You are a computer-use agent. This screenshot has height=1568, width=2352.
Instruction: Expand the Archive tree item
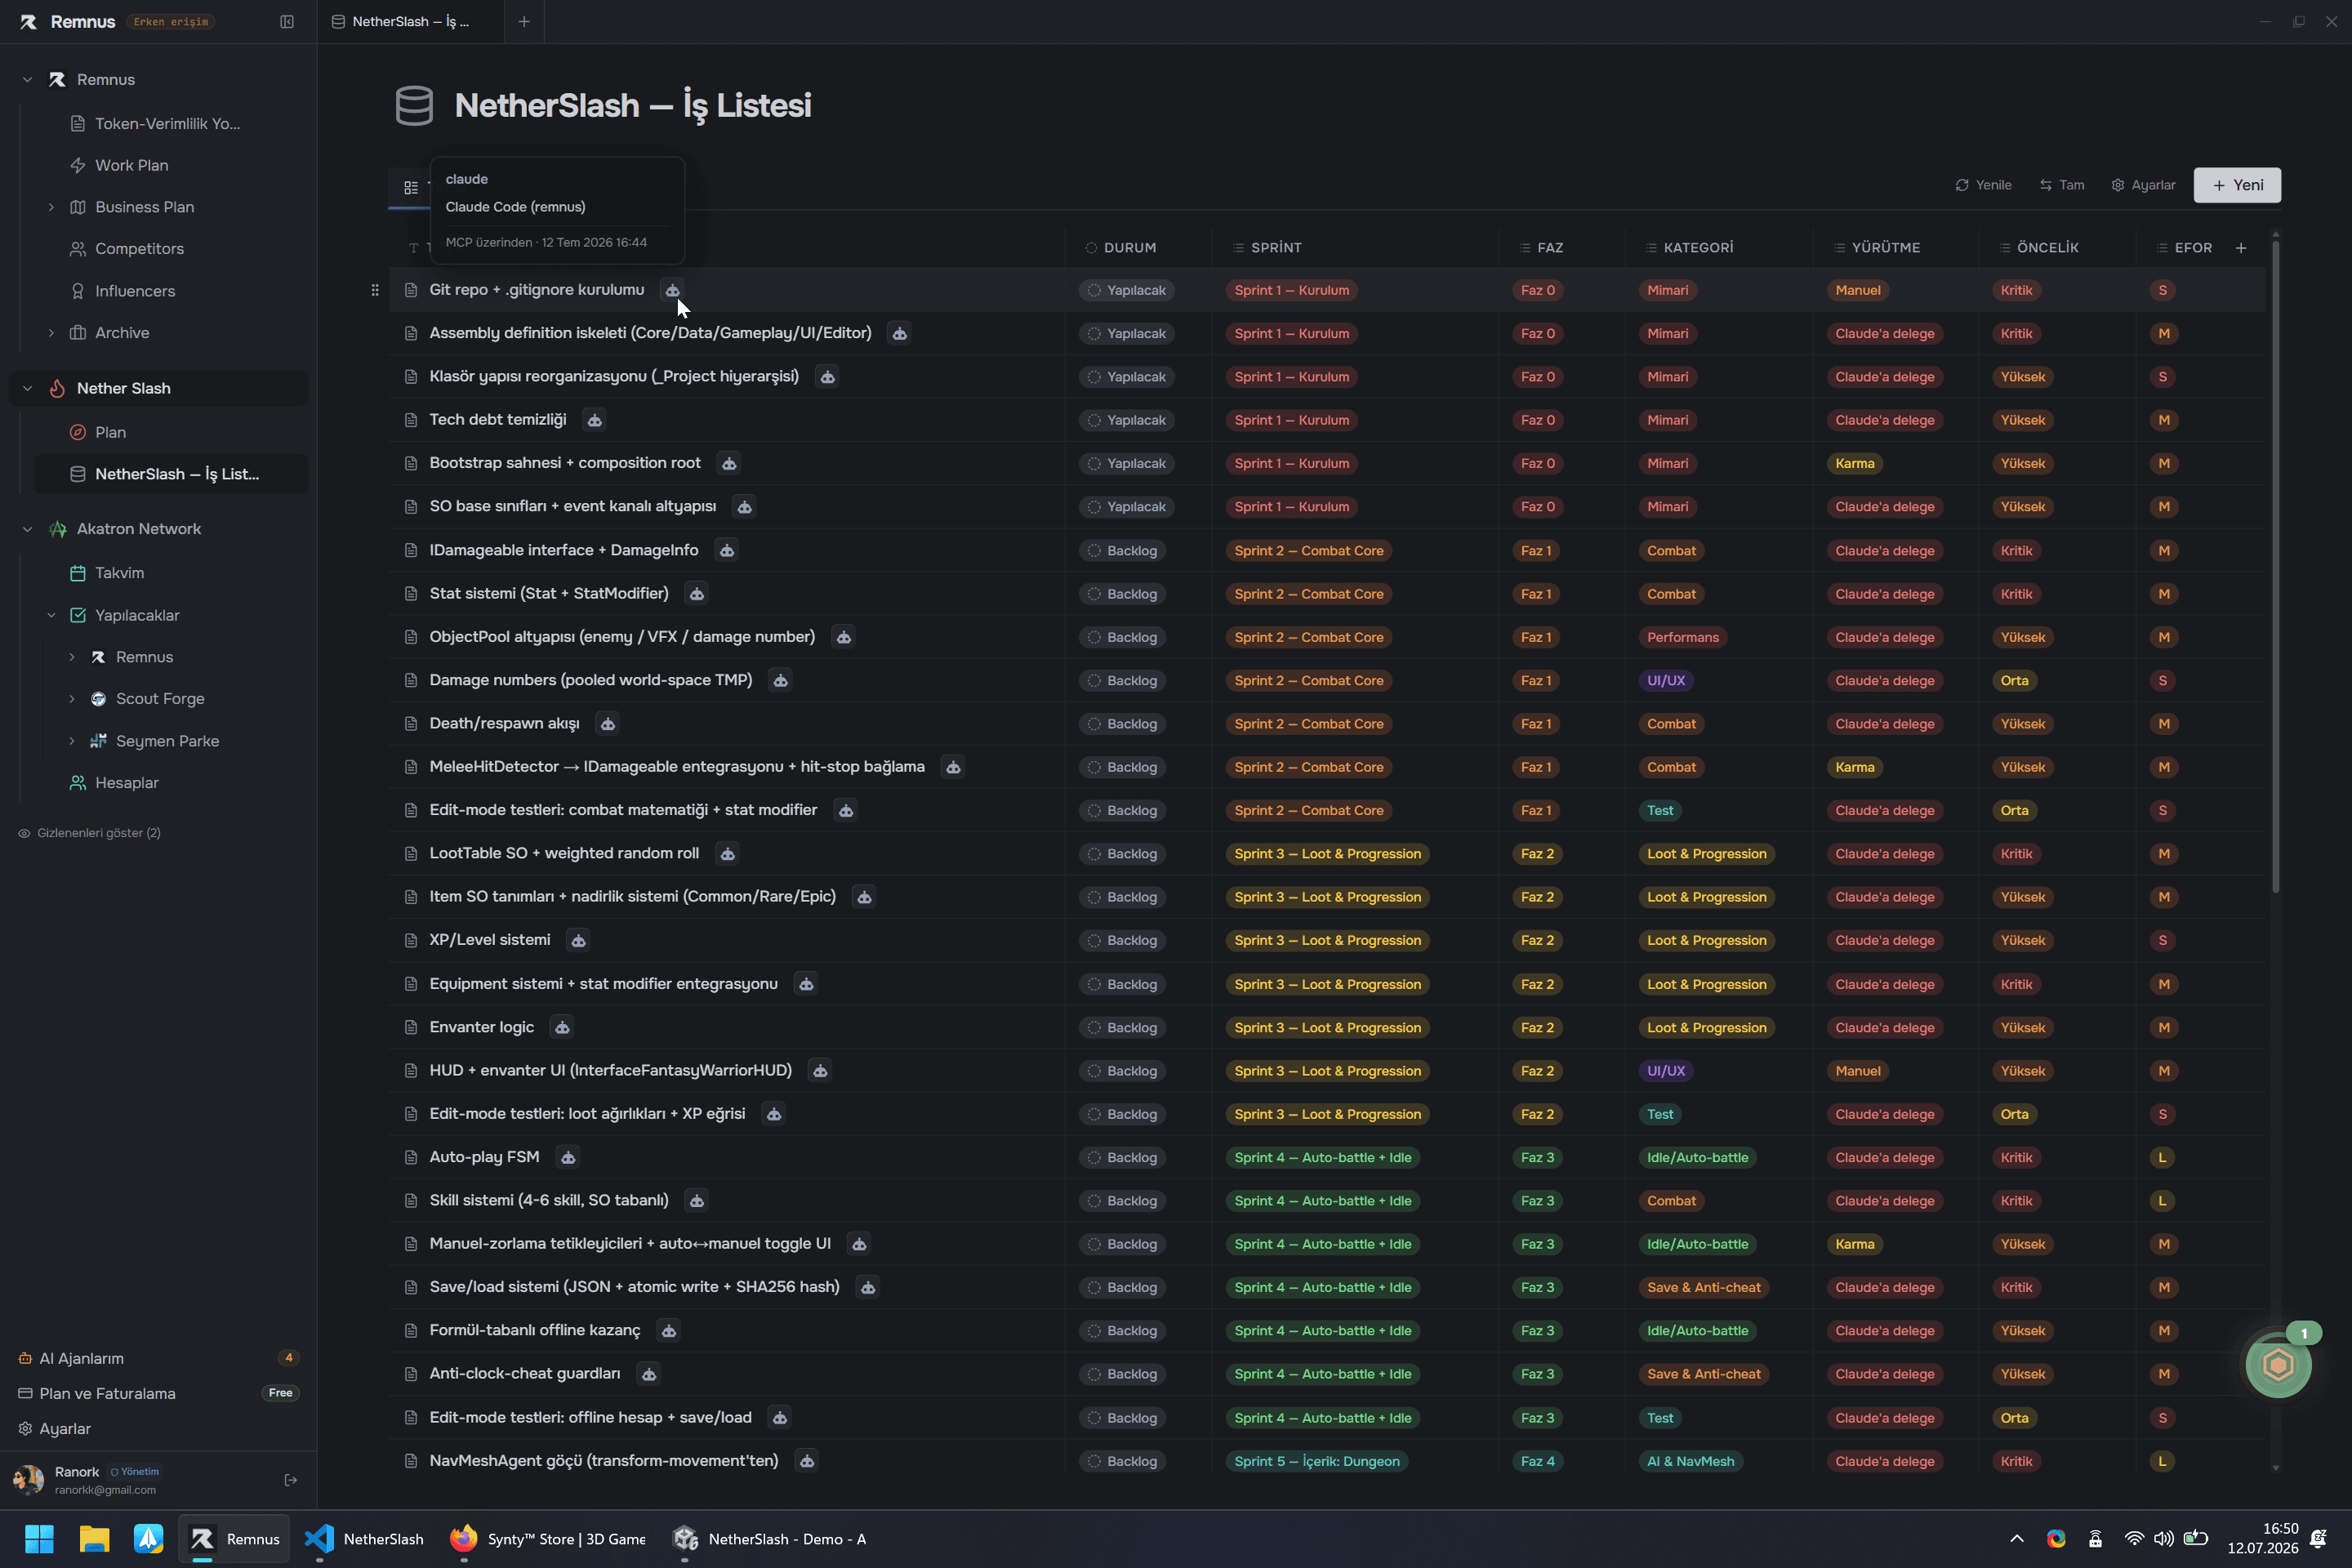[51, 333]
